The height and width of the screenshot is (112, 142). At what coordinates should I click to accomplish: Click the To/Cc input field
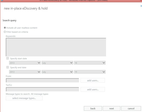[x=42, y=89]
